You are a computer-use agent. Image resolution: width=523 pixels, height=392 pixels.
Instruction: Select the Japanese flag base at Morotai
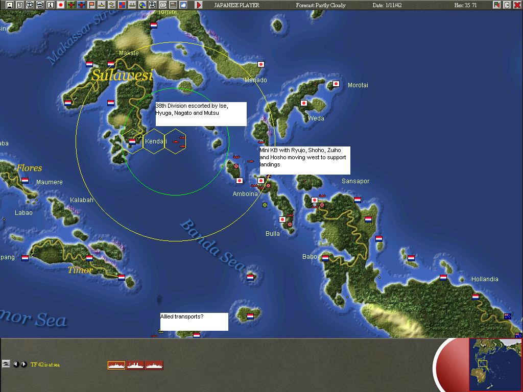tap(336, 84)
